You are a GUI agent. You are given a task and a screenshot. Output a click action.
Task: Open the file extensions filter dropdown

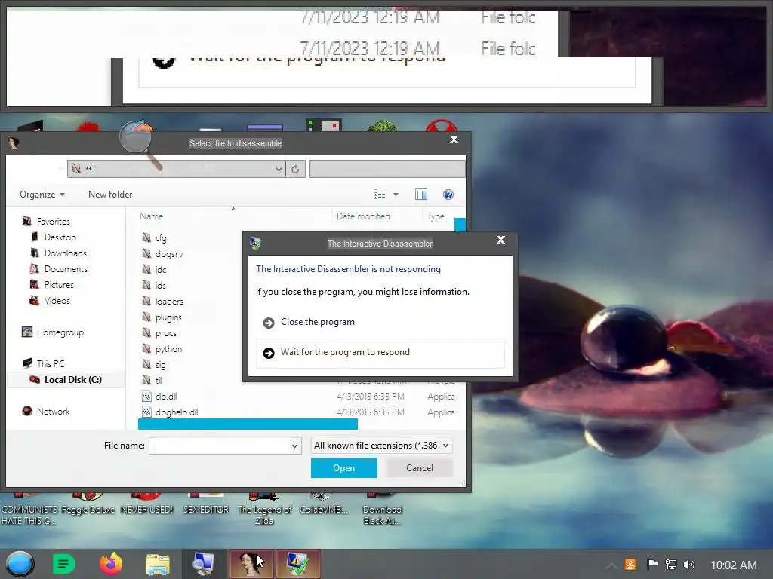(381, 446)
